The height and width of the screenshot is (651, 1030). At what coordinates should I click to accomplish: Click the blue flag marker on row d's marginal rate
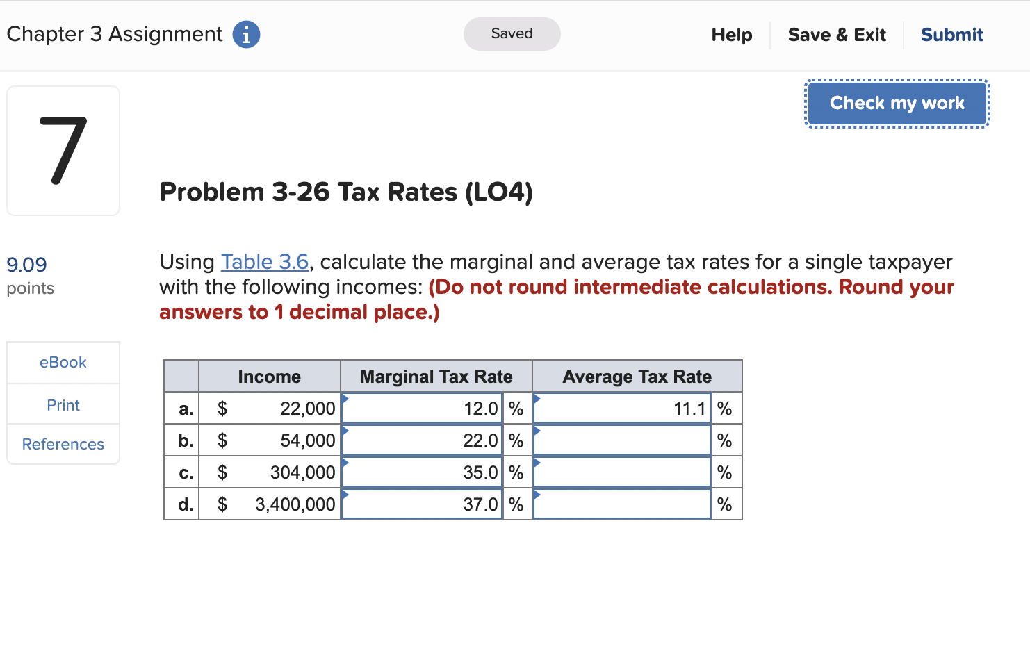pos(345,493)
